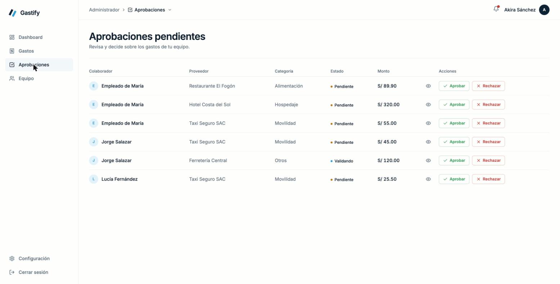View details of Hotel Costa del Sol expense
The height and width of the screenshot is (284, 560).
click(428, 105)
